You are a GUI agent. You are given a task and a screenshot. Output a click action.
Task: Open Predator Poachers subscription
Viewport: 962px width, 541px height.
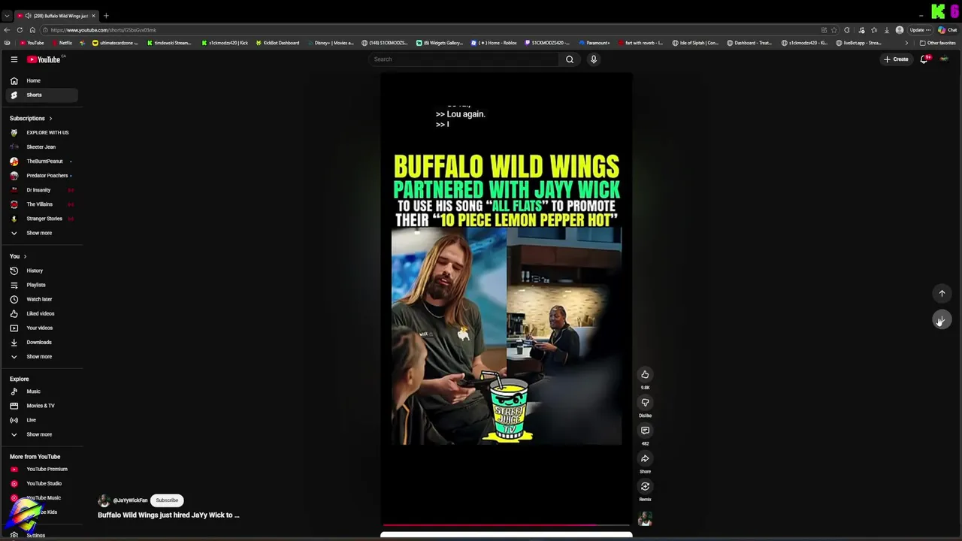pos(42,175)
